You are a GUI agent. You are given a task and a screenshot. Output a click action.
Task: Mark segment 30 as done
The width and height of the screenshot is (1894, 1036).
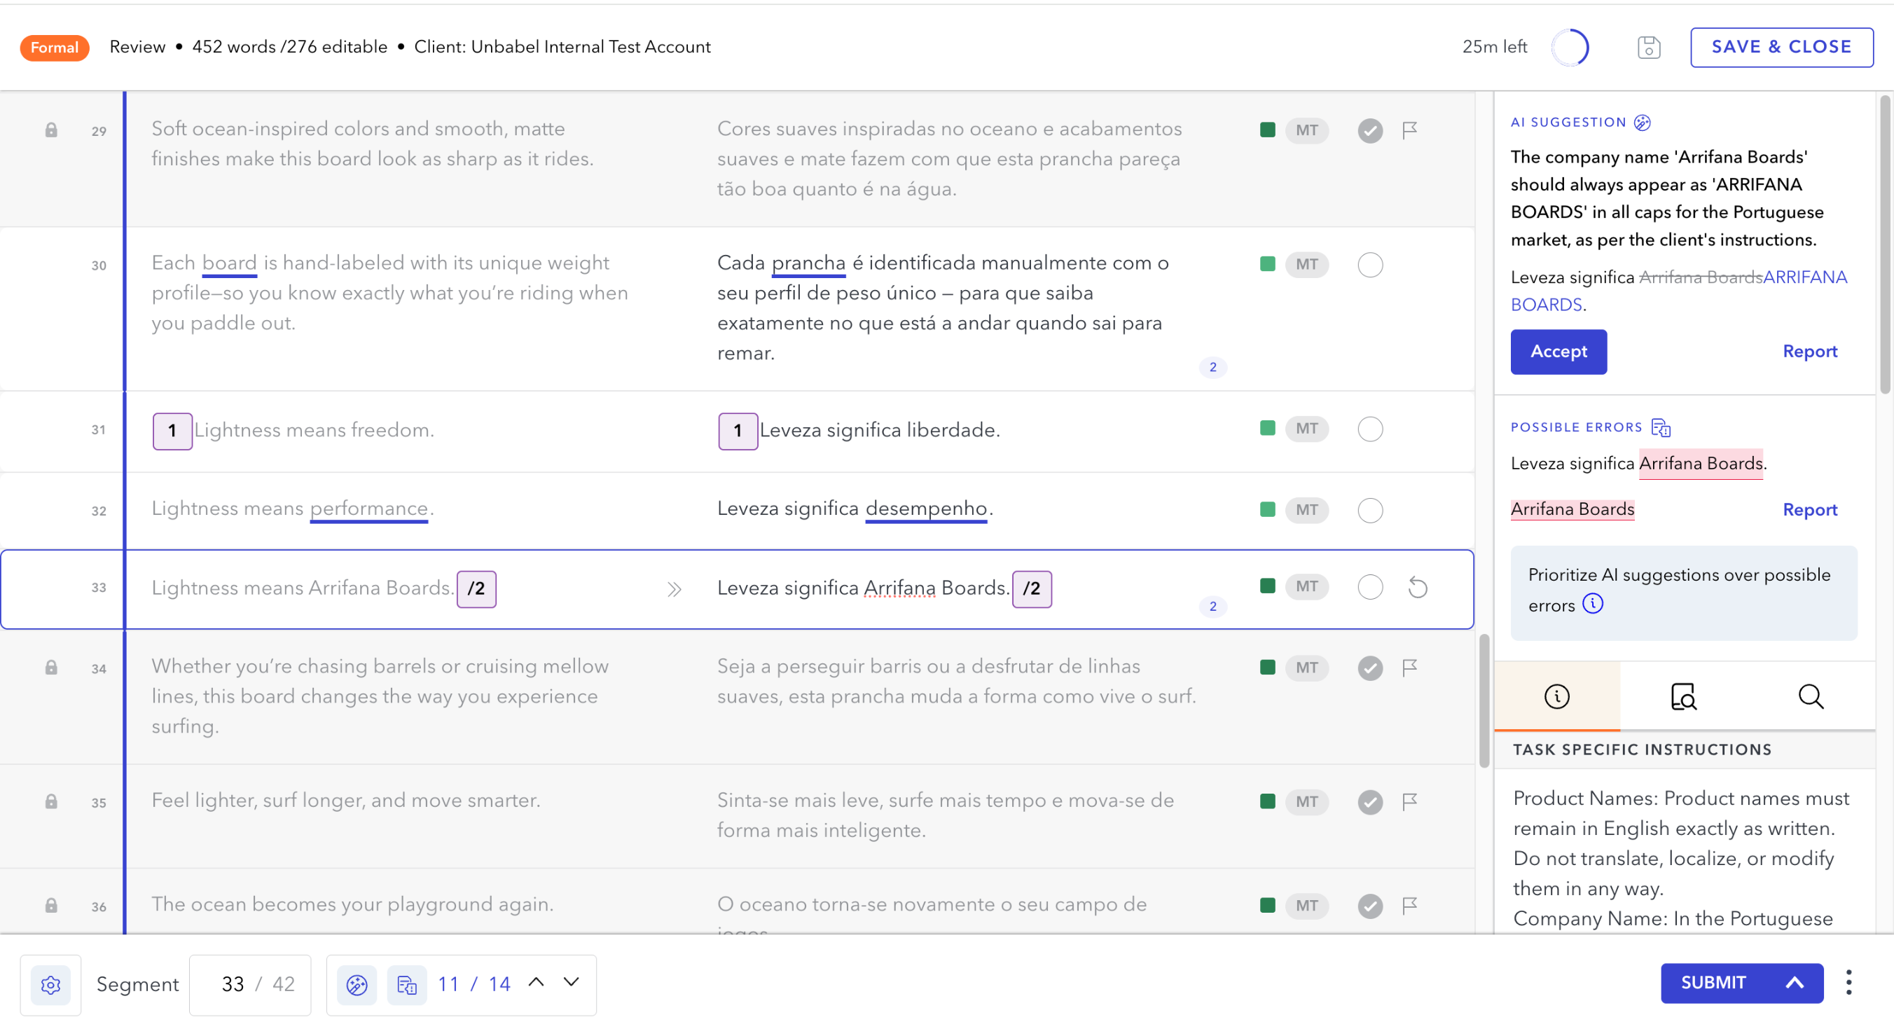[1370, 265]
